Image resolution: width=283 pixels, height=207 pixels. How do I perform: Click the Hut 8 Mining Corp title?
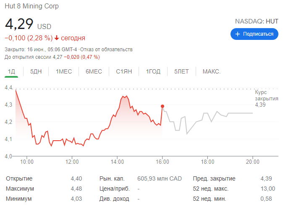pyautogui.click(x=31, y=6)
